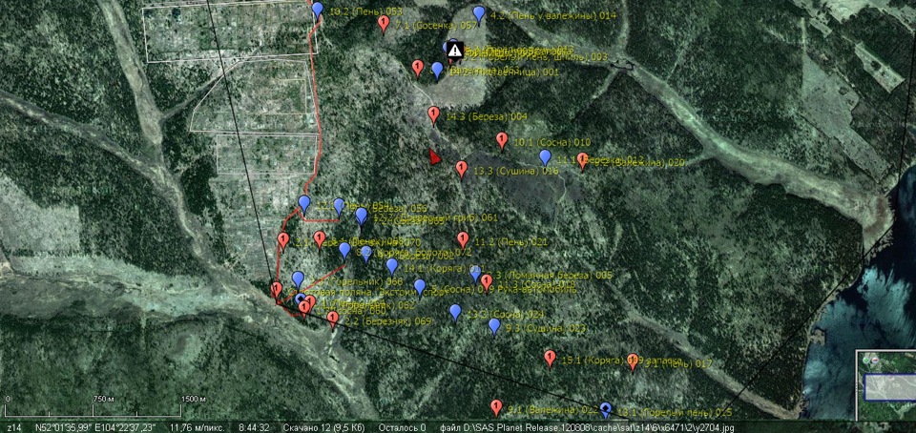Click blue marker "13.2 (Сосна) 024"
The image size is (916, 433).
pos(455,312)
